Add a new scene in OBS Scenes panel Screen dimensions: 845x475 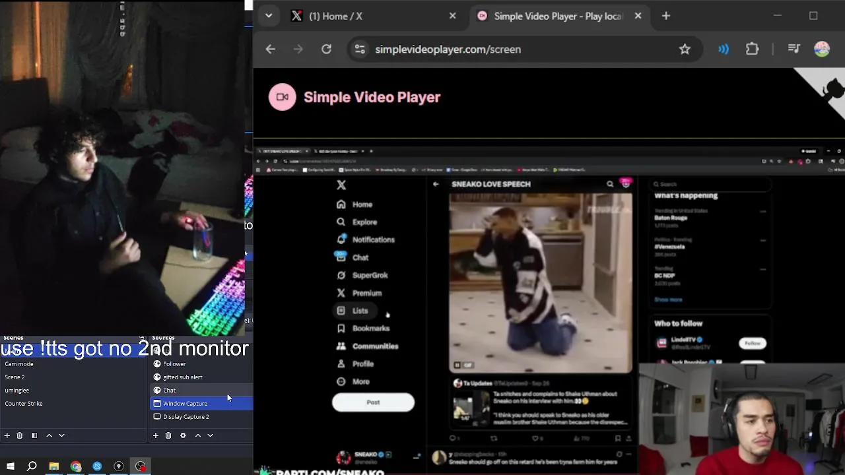tap(7, 435)
